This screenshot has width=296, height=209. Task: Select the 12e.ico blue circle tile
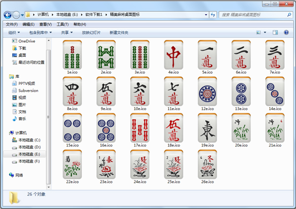click(x=207, y=92)
